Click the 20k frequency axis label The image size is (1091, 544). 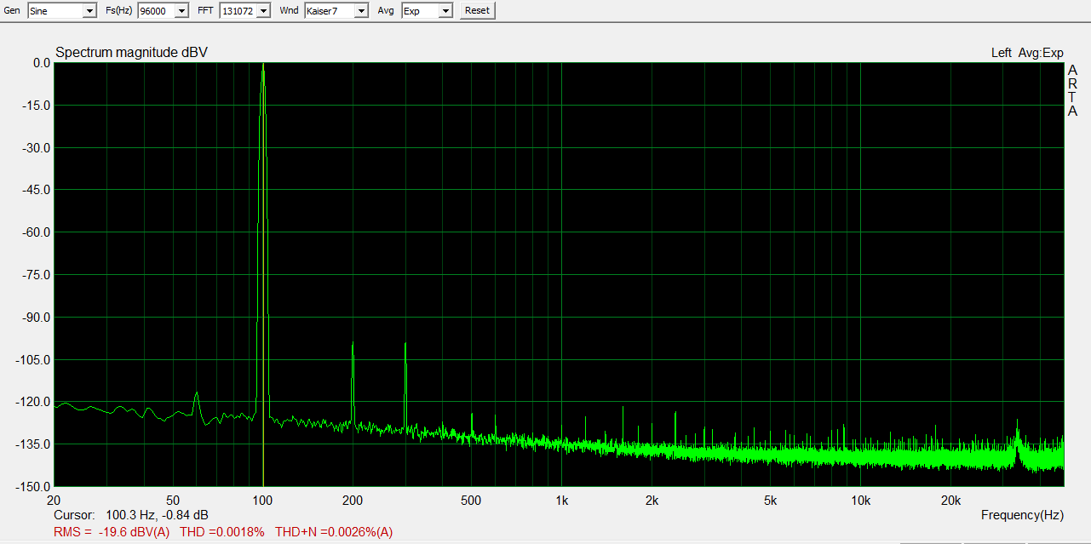(950, 500)
